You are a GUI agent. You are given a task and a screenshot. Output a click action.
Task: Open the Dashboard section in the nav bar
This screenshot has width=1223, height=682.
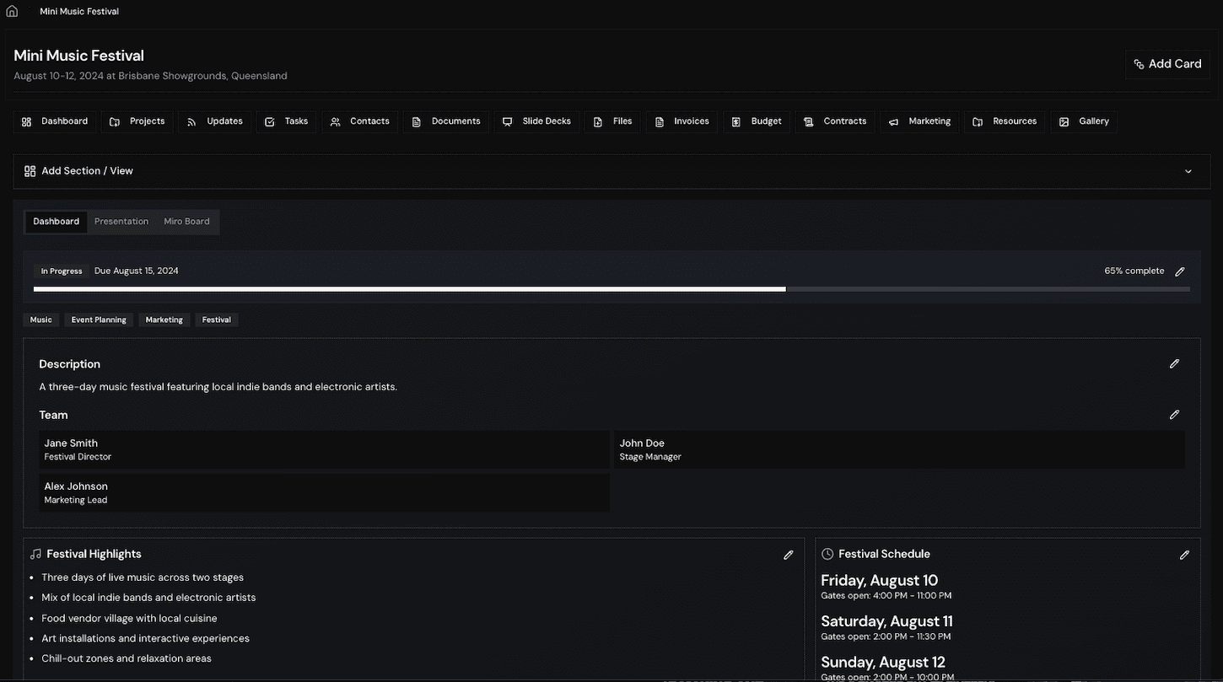coord(55,121)
